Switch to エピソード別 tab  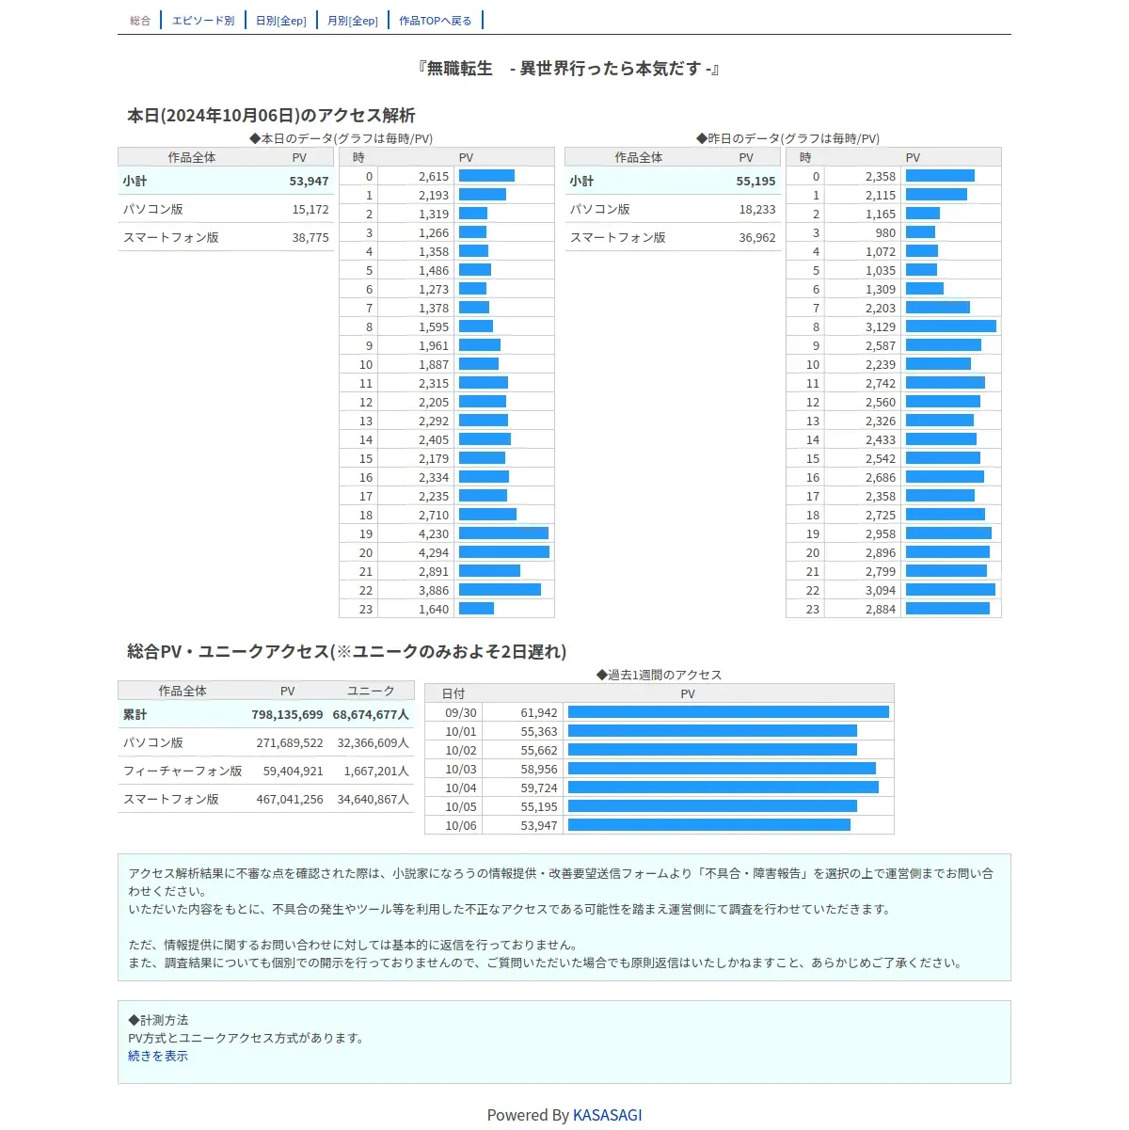click(203, 21)
